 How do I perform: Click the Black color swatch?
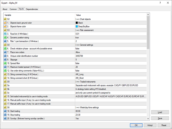pos(77,23)
